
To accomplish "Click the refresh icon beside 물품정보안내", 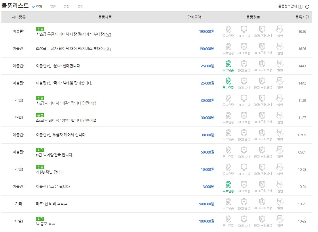I will [x=307, y=7].
